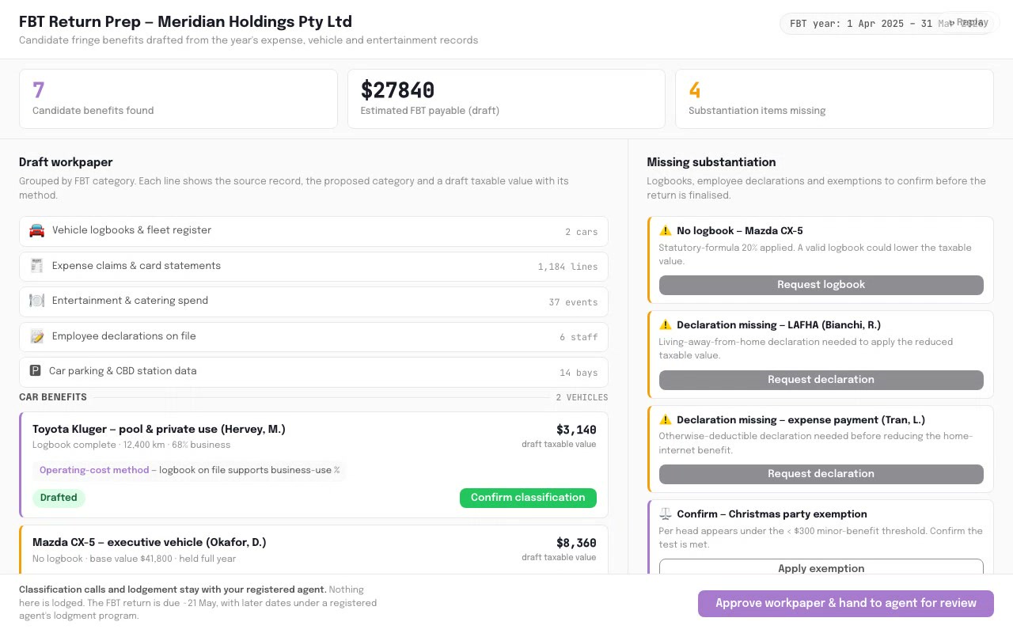The width and height of the screenshot is (1013, 633).
Task: Click warning icon on LAFHA declaration card
Action: click(665, 325)
